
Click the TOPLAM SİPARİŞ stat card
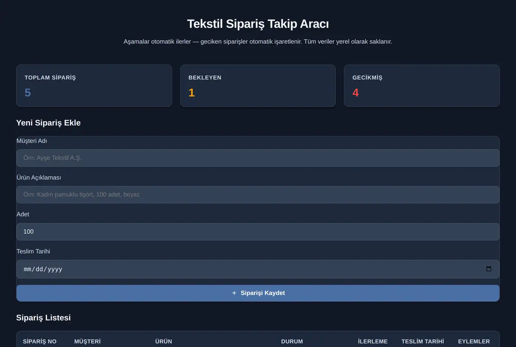94,86
